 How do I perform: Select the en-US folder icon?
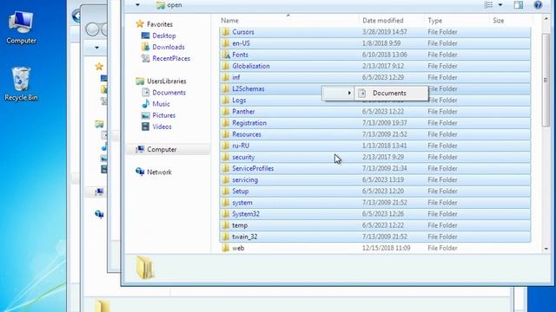click(x=226, y=43)
